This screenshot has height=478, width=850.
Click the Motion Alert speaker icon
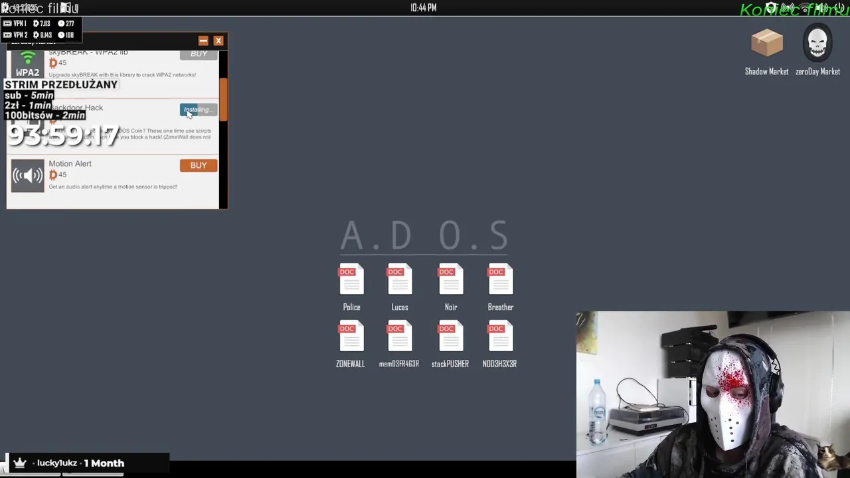27,176
